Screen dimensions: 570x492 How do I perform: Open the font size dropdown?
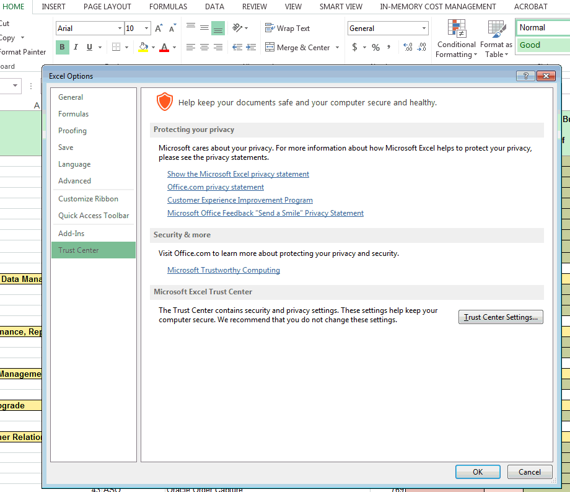click(x=146, y=29)
